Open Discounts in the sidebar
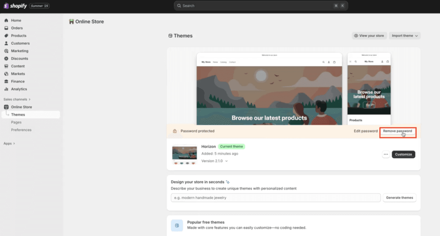The height and width of the screenshot is (236, 440). tap(19, 58)
